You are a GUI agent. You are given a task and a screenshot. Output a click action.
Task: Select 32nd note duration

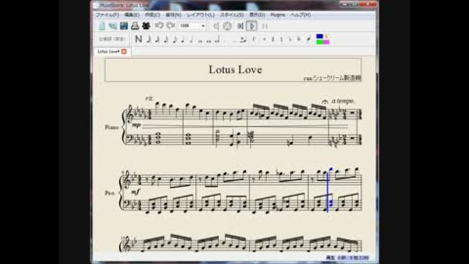(x=157, y=39)
